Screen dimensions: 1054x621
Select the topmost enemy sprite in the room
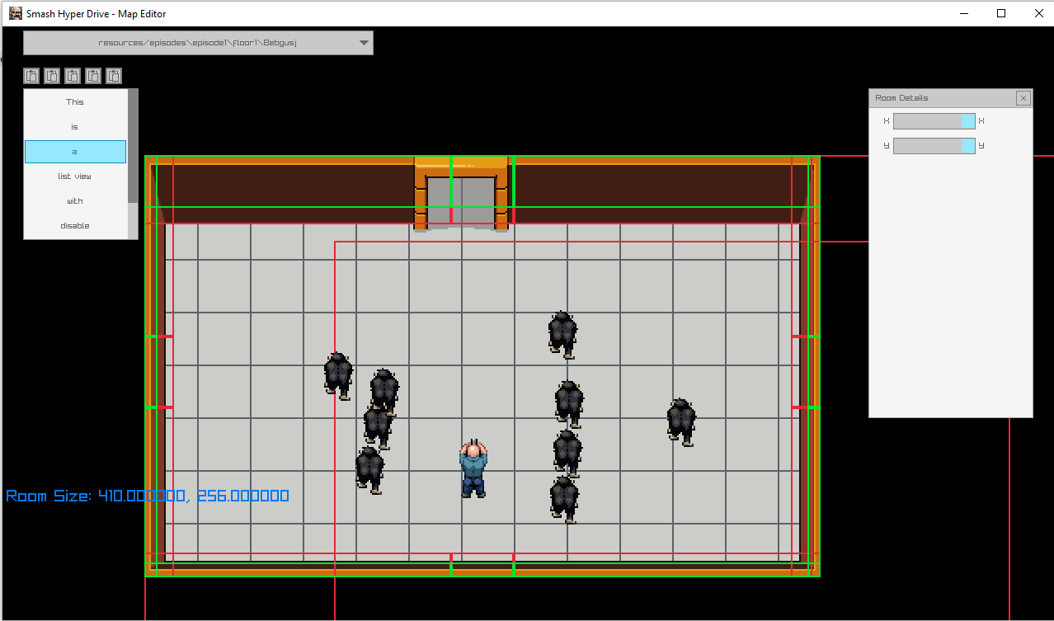[562, 335]
